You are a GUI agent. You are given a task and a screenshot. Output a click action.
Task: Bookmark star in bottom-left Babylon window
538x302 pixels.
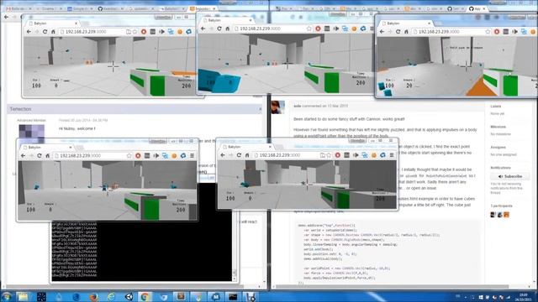(x=129, y=155)
